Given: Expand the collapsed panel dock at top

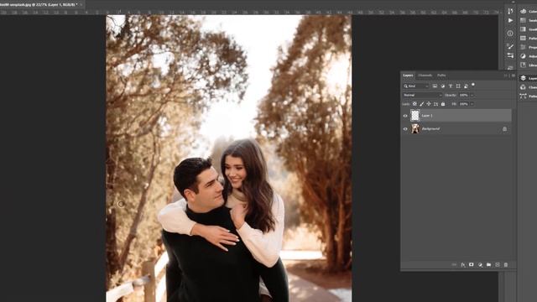Looking at the screenshot, I should coord(513,2).
